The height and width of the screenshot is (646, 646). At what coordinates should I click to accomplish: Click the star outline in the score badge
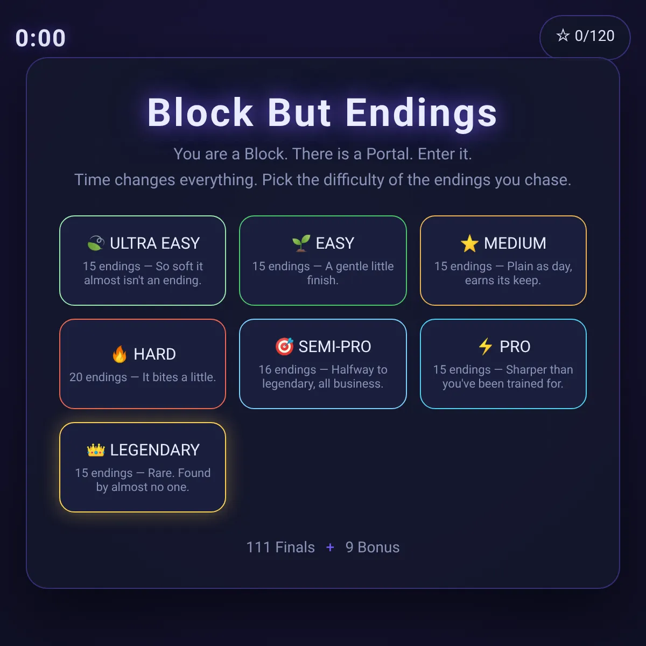click(563, 36)
